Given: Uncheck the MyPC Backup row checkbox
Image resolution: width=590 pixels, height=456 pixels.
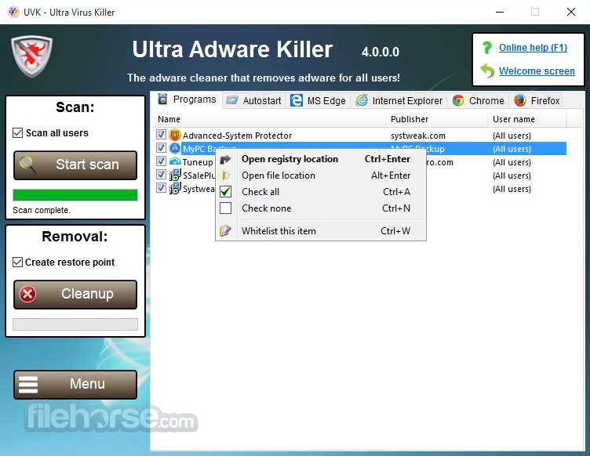Looking at the screenshot, I should pyautogui.click(x=161, y=147).
